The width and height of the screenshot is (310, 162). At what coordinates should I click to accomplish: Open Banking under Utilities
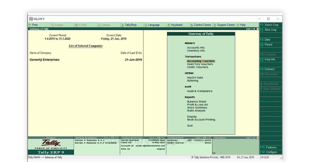[x=193, y=80]
